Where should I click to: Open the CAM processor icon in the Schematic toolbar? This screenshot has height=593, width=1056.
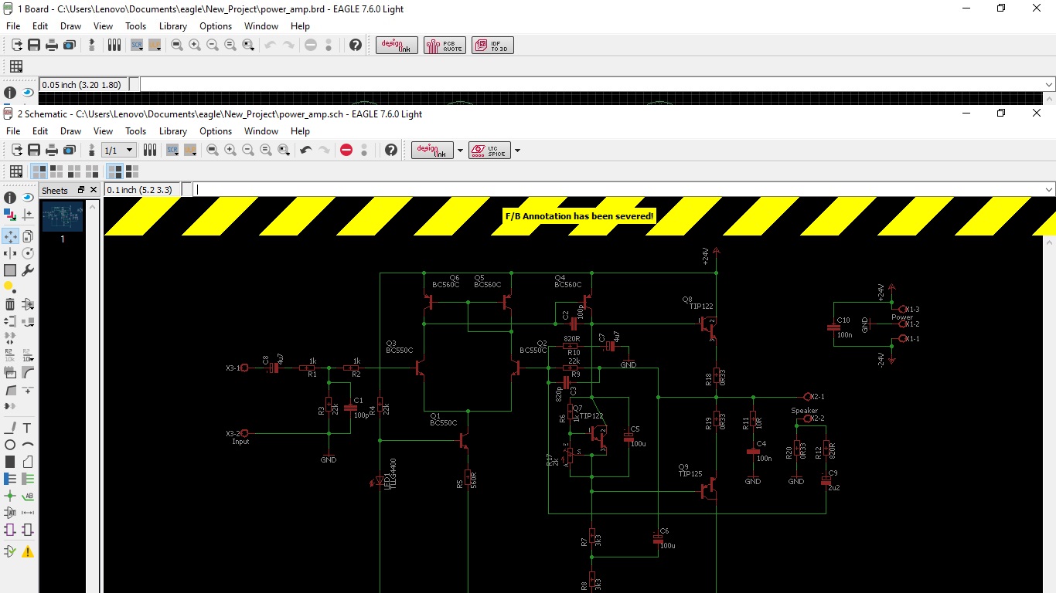pos(69,150)
